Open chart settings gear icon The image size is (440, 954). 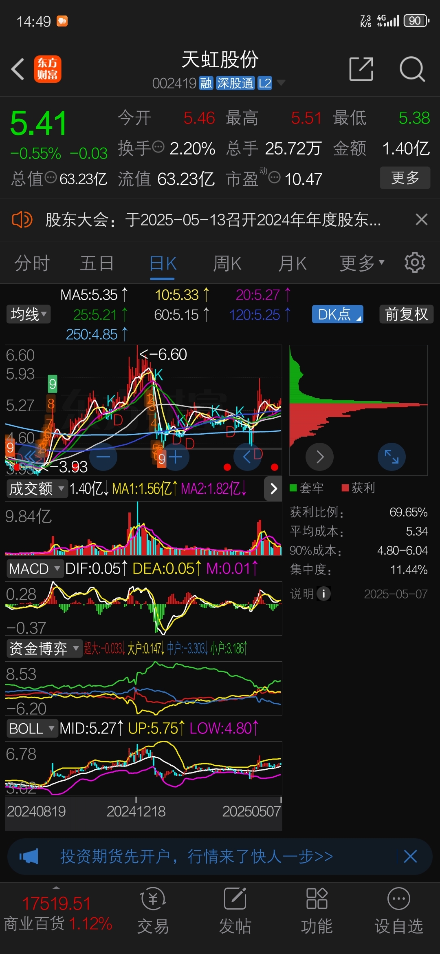tap(415, 263)
